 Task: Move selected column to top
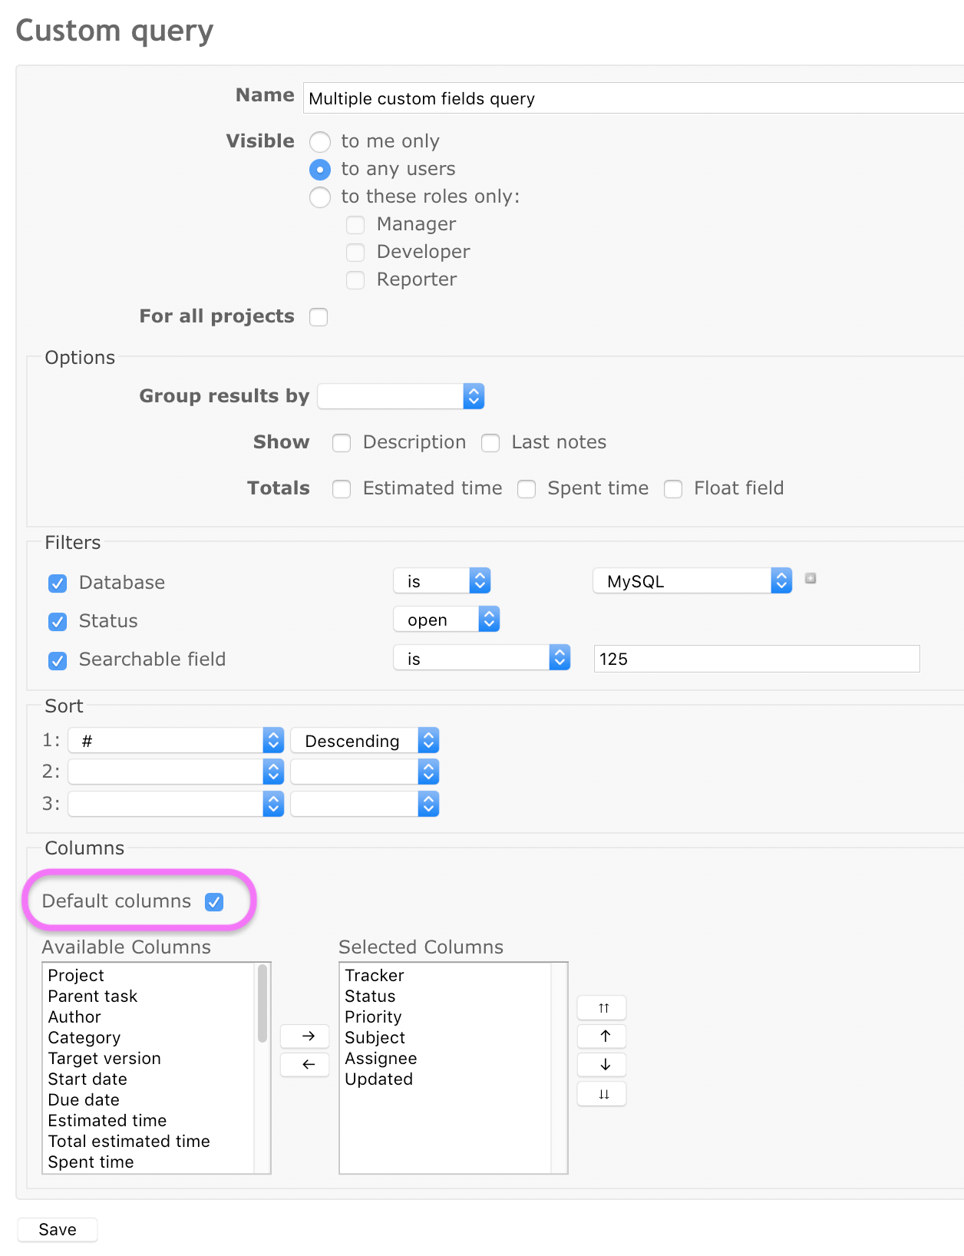coord(602,1008)
